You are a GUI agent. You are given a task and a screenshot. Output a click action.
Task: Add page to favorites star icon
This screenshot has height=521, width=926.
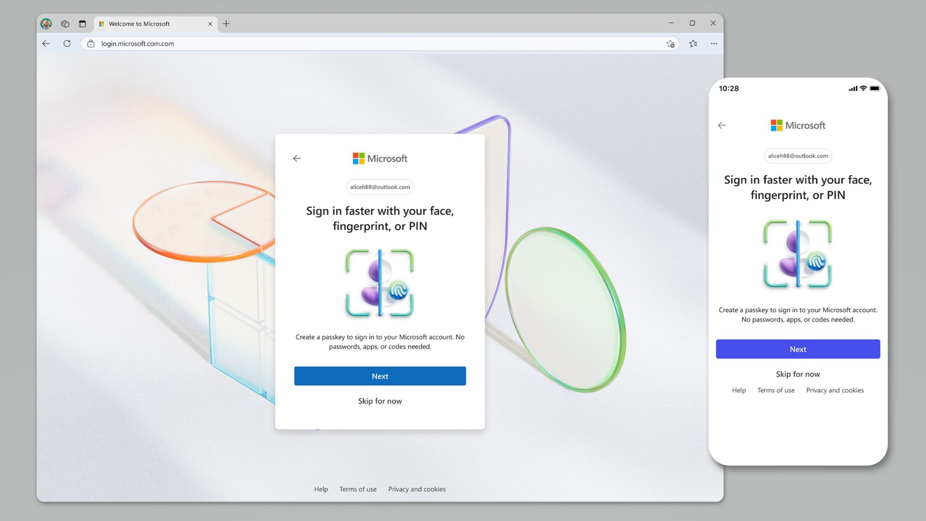coord(670,43)
